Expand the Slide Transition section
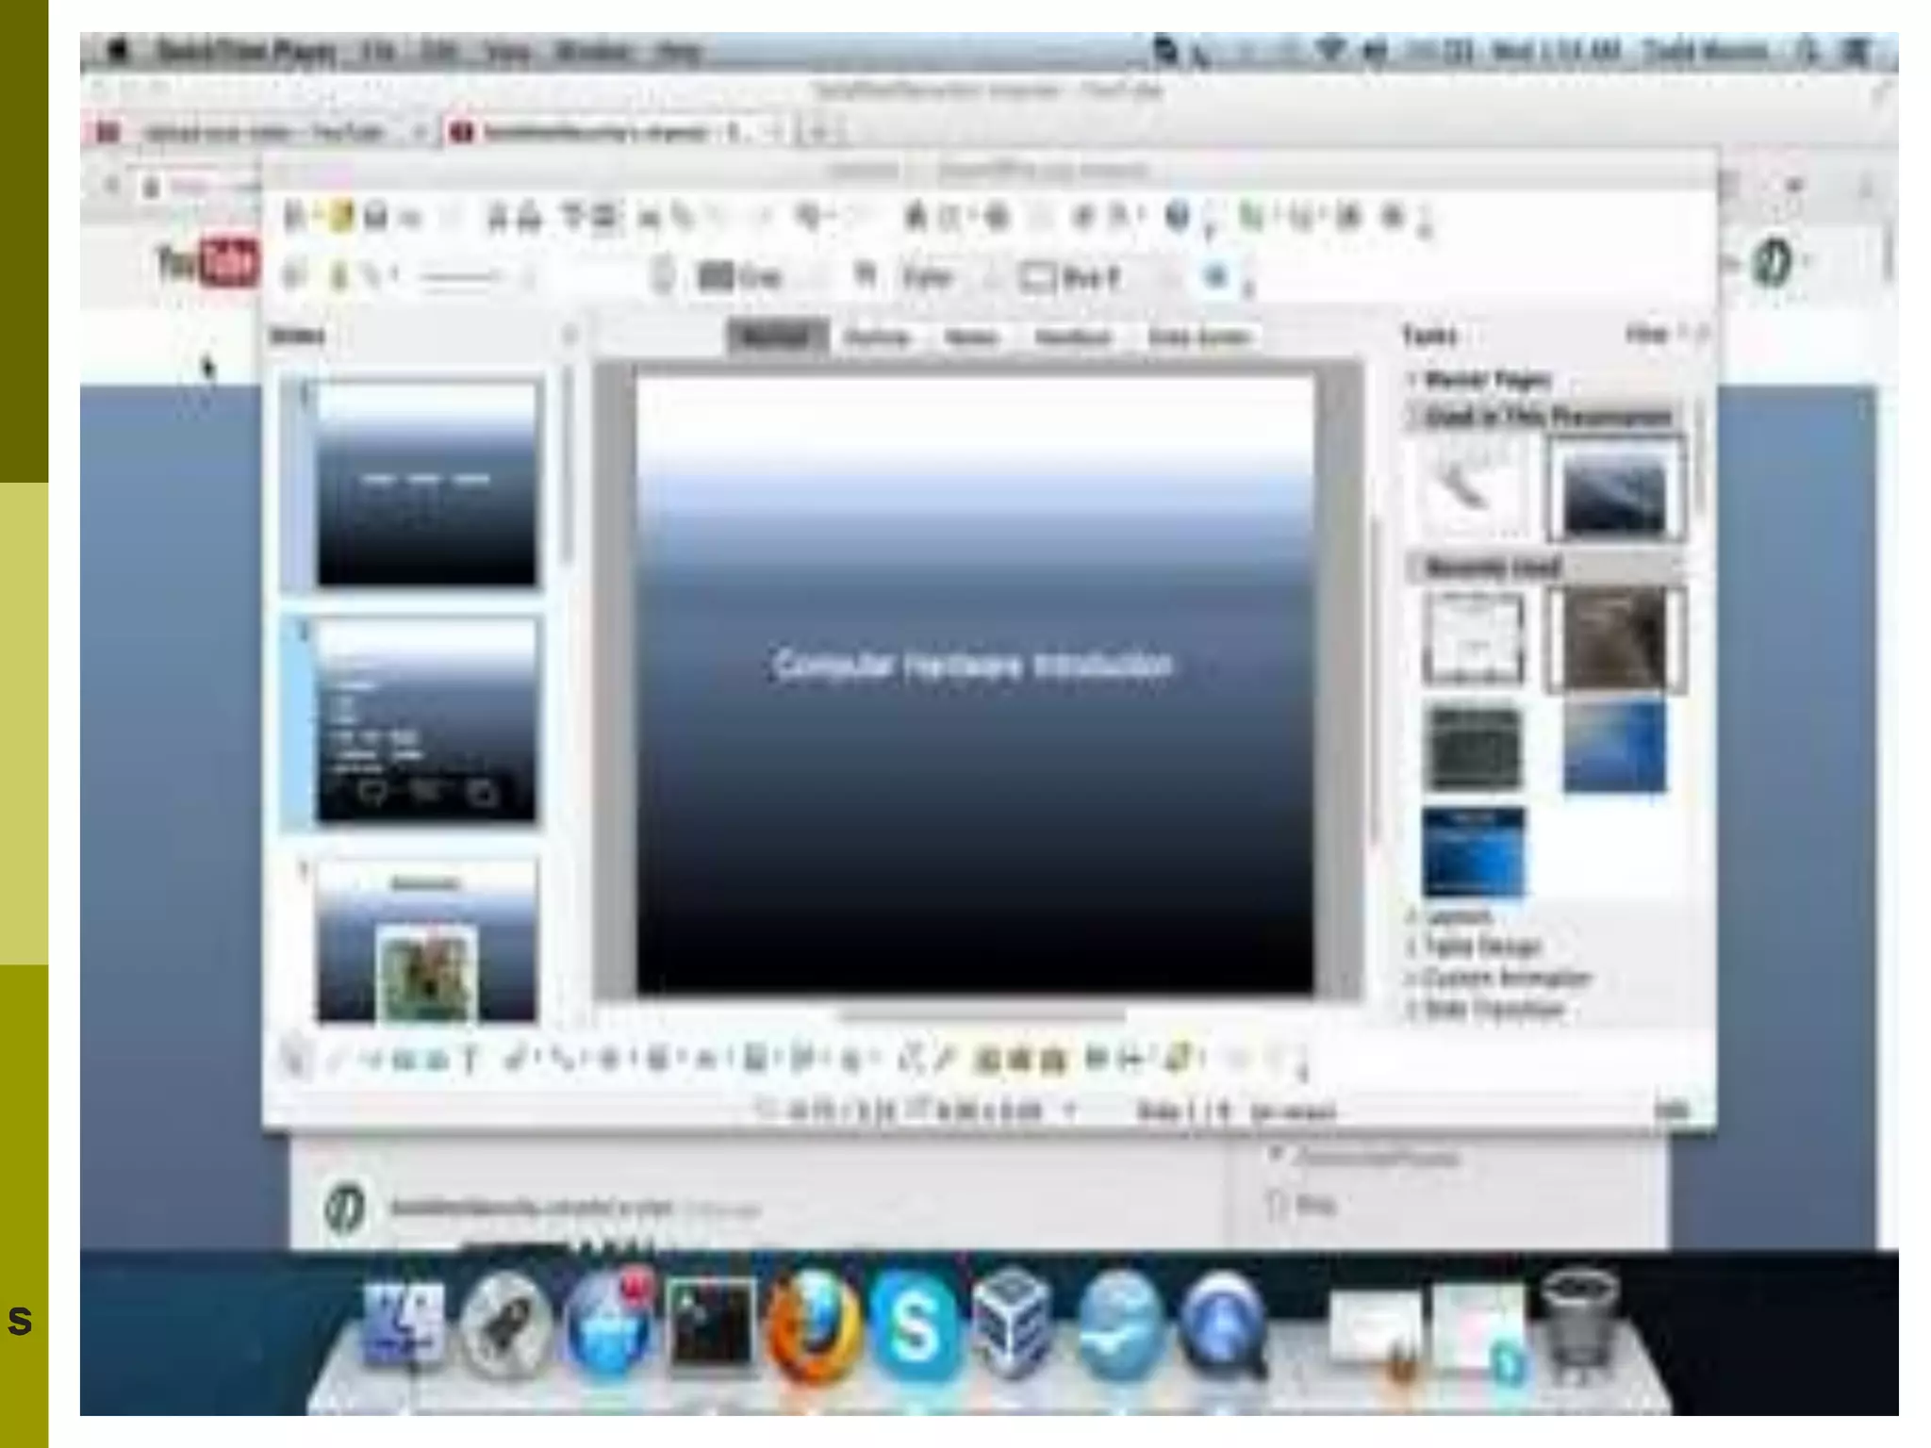 (x=1494, y=1009)
